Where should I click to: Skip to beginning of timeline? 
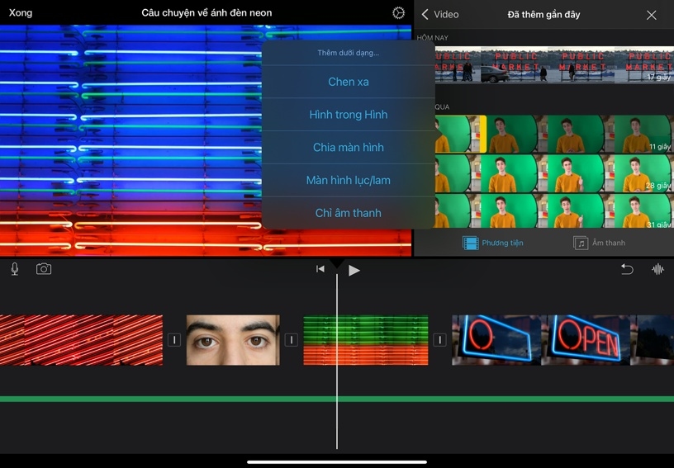coord(320,269)
